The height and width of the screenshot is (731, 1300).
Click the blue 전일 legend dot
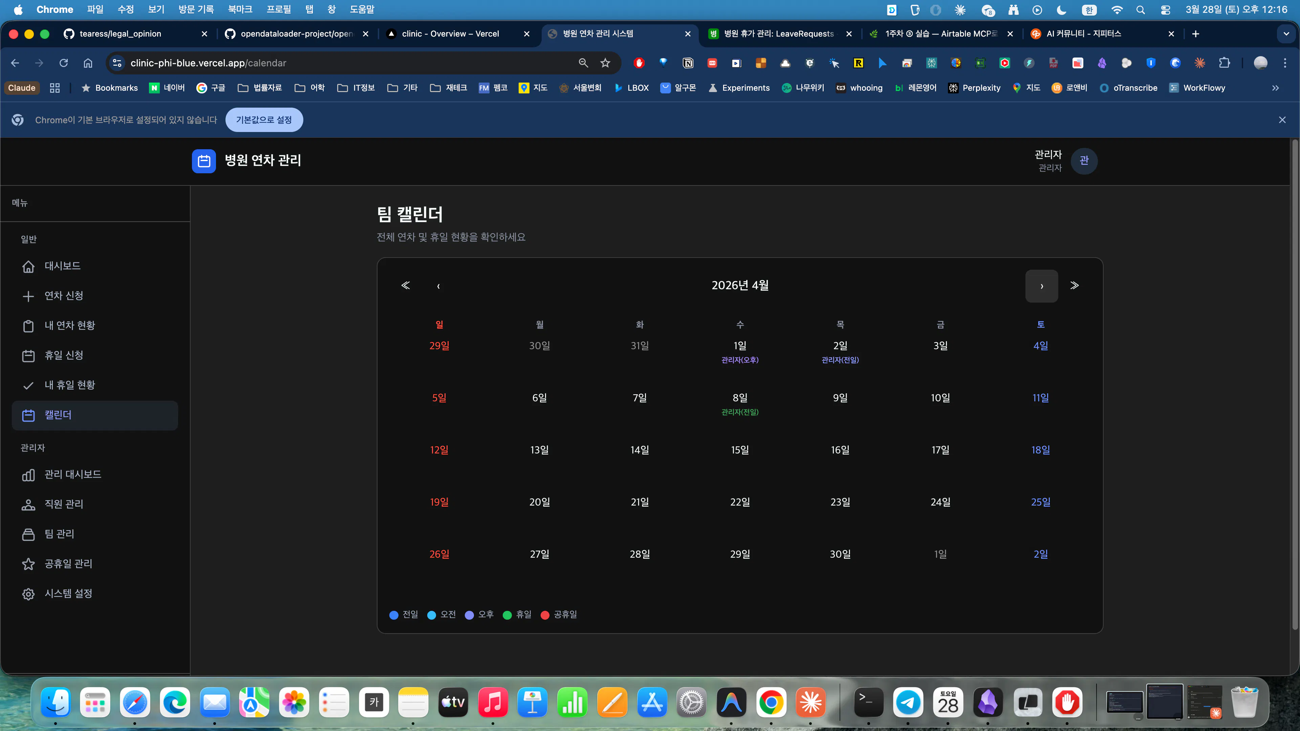394,615
